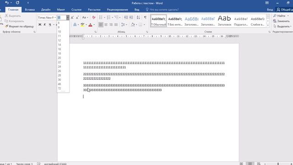Click the Общий доступ share button
The height and width of the screenshot is (165, 293).
pos(285,10)
